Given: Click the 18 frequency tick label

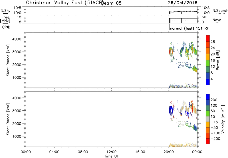Looking at the screenshot, I should tap(19, 17).
